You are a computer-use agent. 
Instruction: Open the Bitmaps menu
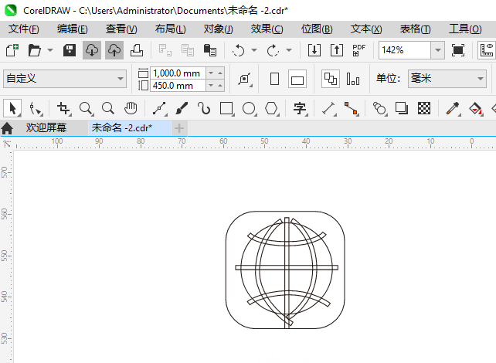pos(317,29)
